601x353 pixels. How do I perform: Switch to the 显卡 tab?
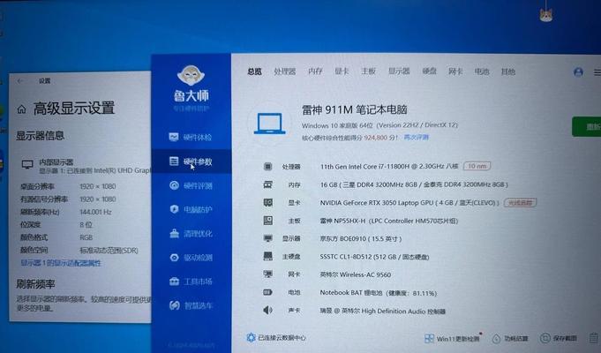pyautogui.click(x=342, y=71)
